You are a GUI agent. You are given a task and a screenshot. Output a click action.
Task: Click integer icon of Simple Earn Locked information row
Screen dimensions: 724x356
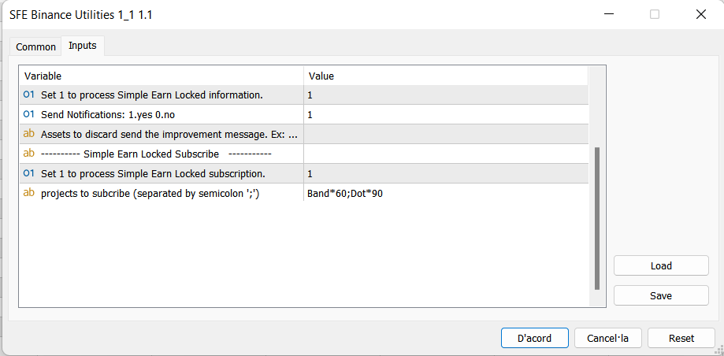(29, 95)
